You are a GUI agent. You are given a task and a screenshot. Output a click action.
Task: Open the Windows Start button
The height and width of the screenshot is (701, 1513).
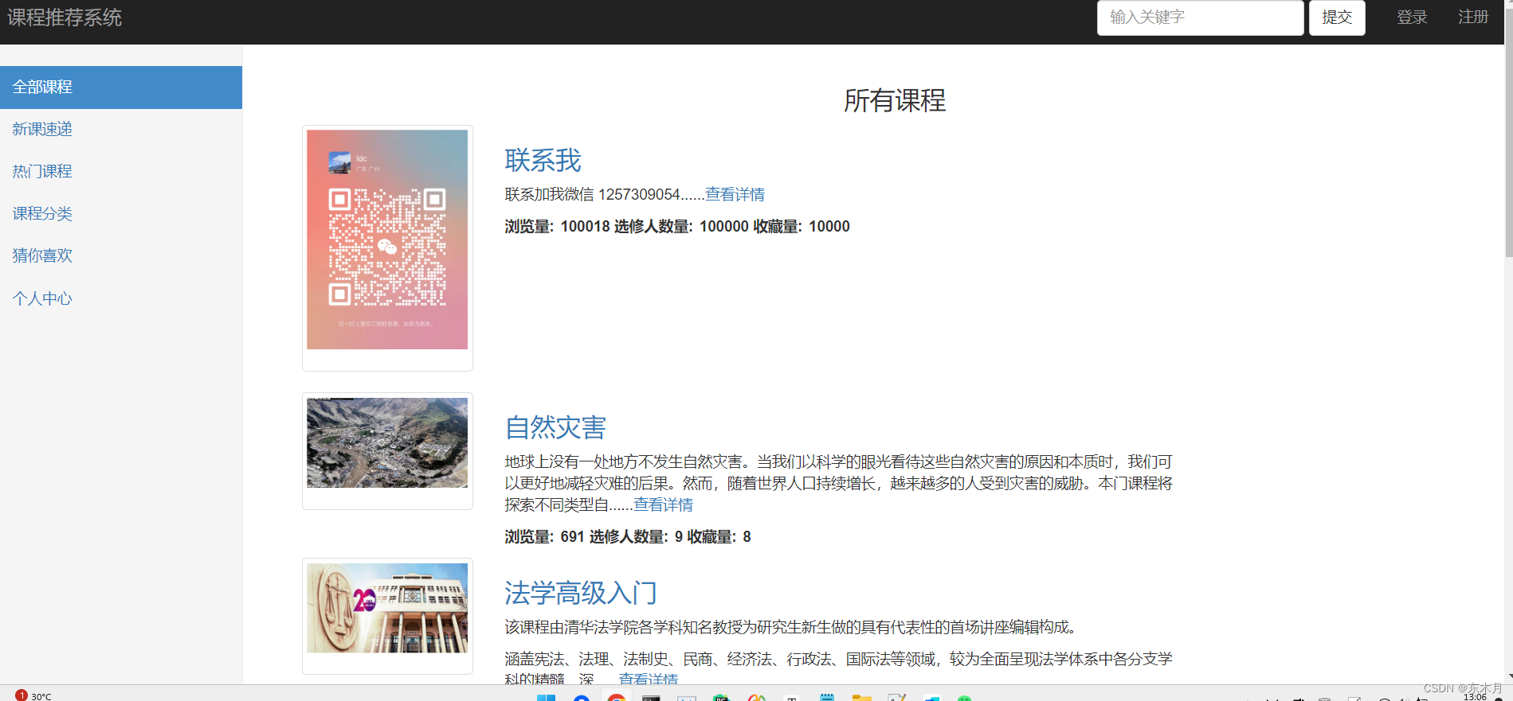(546, 698)
